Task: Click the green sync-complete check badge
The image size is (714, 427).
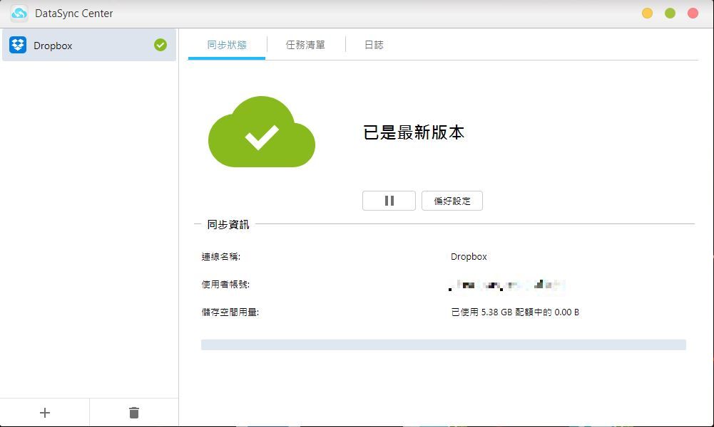Action: 160,45
